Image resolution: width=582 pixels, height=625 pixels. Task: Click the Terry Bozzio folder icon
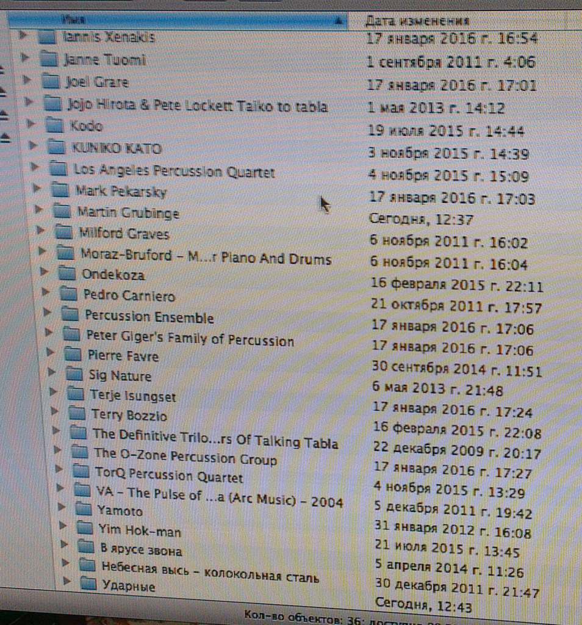point(76,414)
